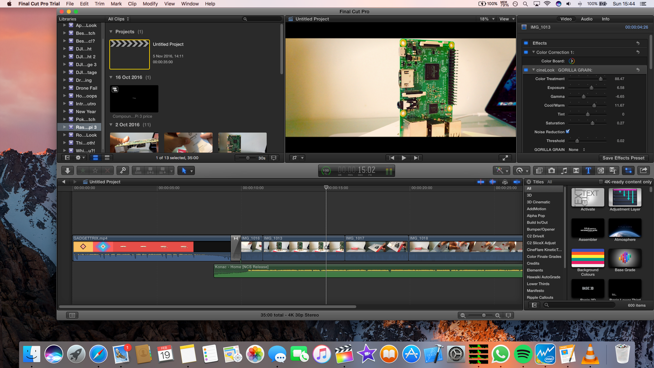
Task: Open the All Clips dropdown
Action: [118, 19]
